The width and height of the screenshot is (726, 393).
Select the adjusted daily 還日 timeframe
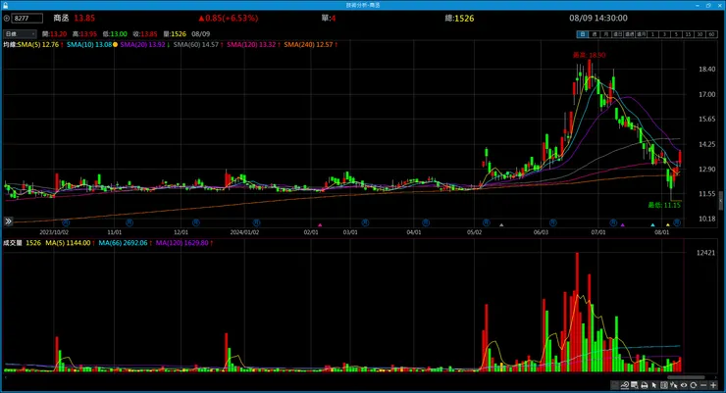(618, 34)
